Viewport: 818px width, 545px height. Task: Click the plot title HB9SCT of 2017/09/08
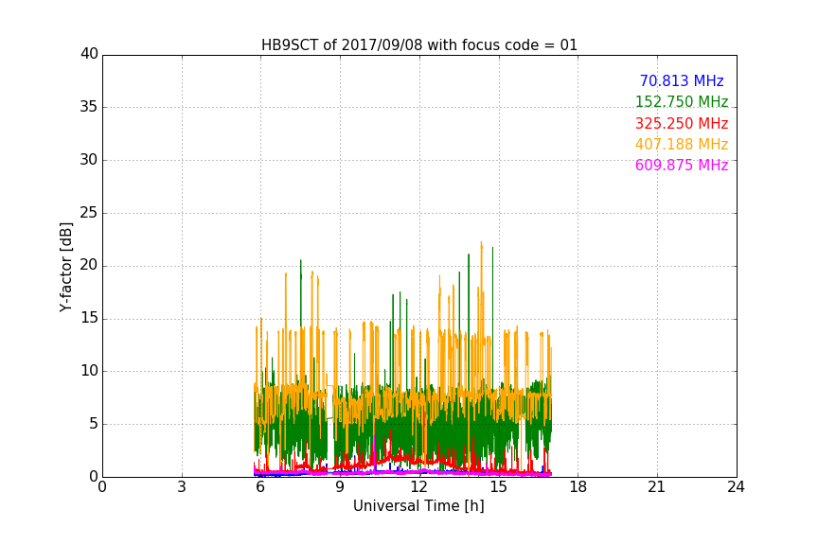pyautogui.click(x=419, y=45)
